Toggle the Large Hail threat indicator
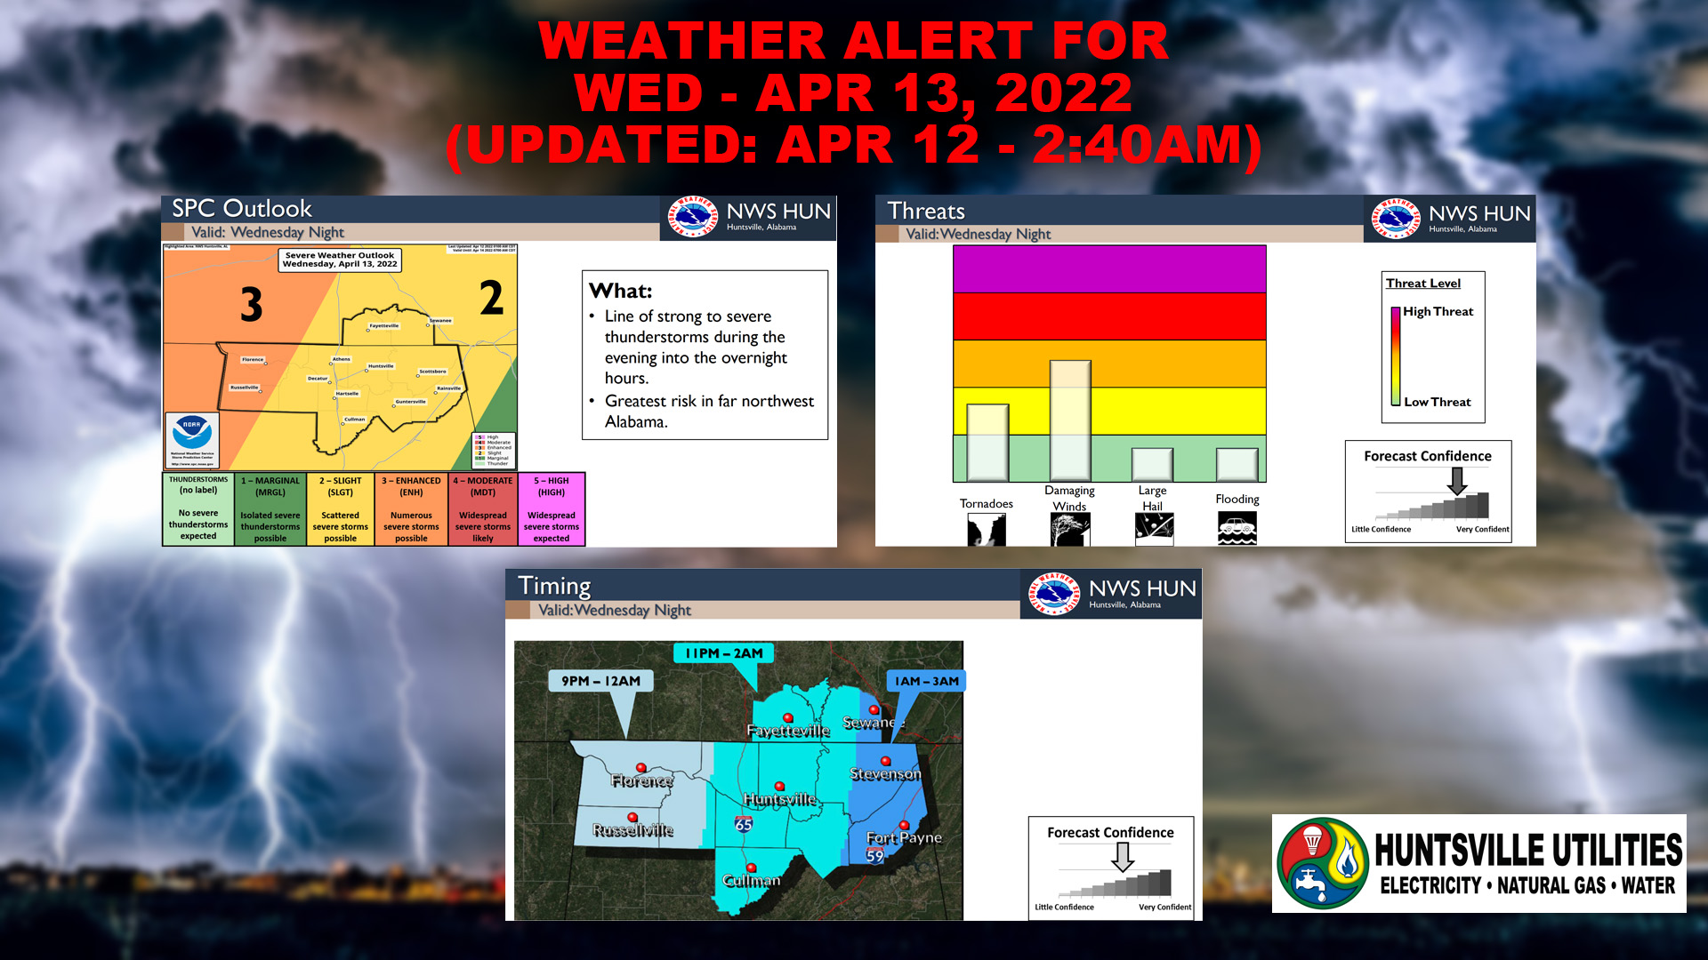 (1152, 462)
